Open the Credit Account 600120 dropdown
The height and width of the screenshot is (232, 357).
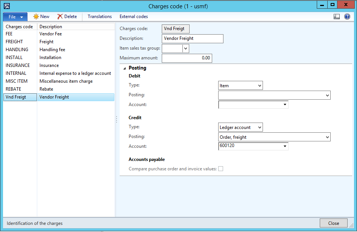point(285,146)
